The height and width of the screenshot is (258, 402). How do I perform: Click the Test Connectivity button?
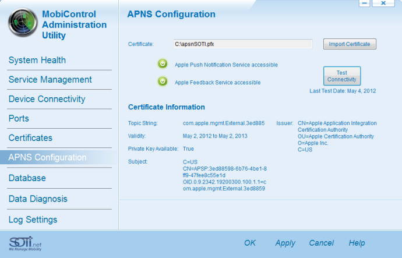click(342, 76)
